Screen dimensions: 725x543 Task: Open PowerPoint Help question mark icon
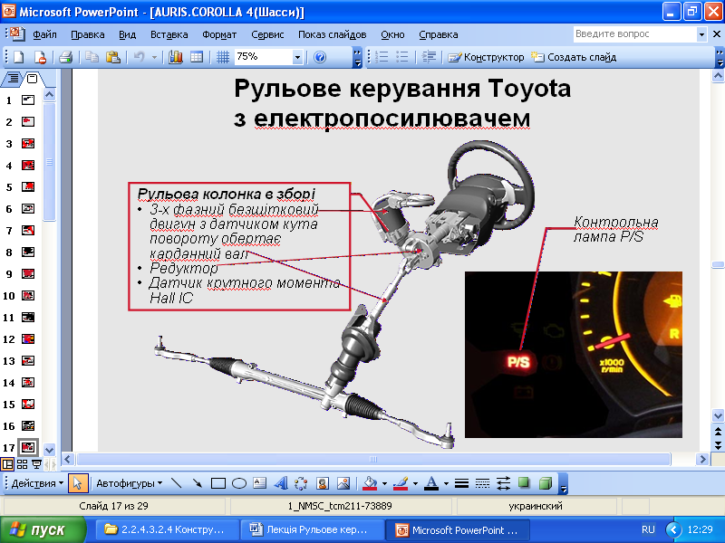pyautogui.click(x=320, y=57)
